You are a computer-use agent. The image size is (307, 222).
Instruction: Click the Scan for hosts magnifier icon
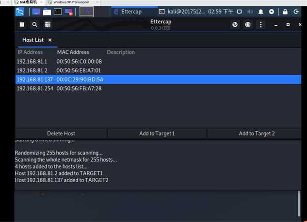[34, 24]
